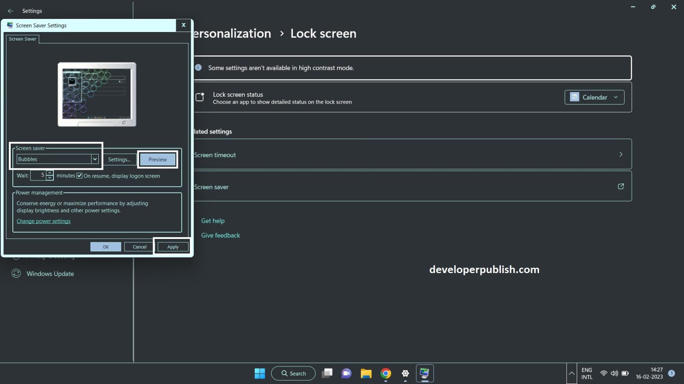Click the back arrow in Settings
Viewport: 684px width, 384px height.
[10, 11]
